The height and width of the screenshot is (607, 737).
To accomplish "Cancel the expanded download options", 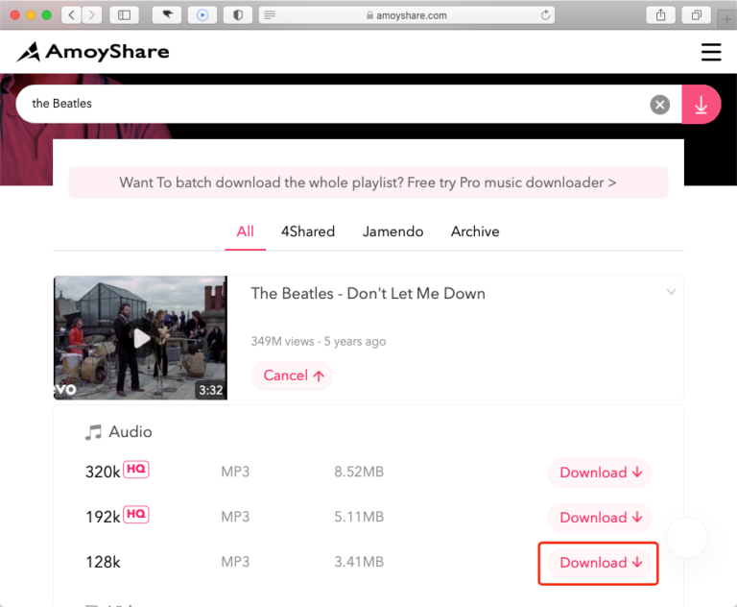I will coord(292,376).
